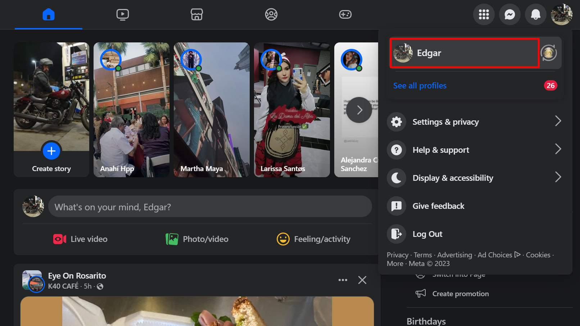Click the next stories arrow
580x326 pixels.
[359, 110]
